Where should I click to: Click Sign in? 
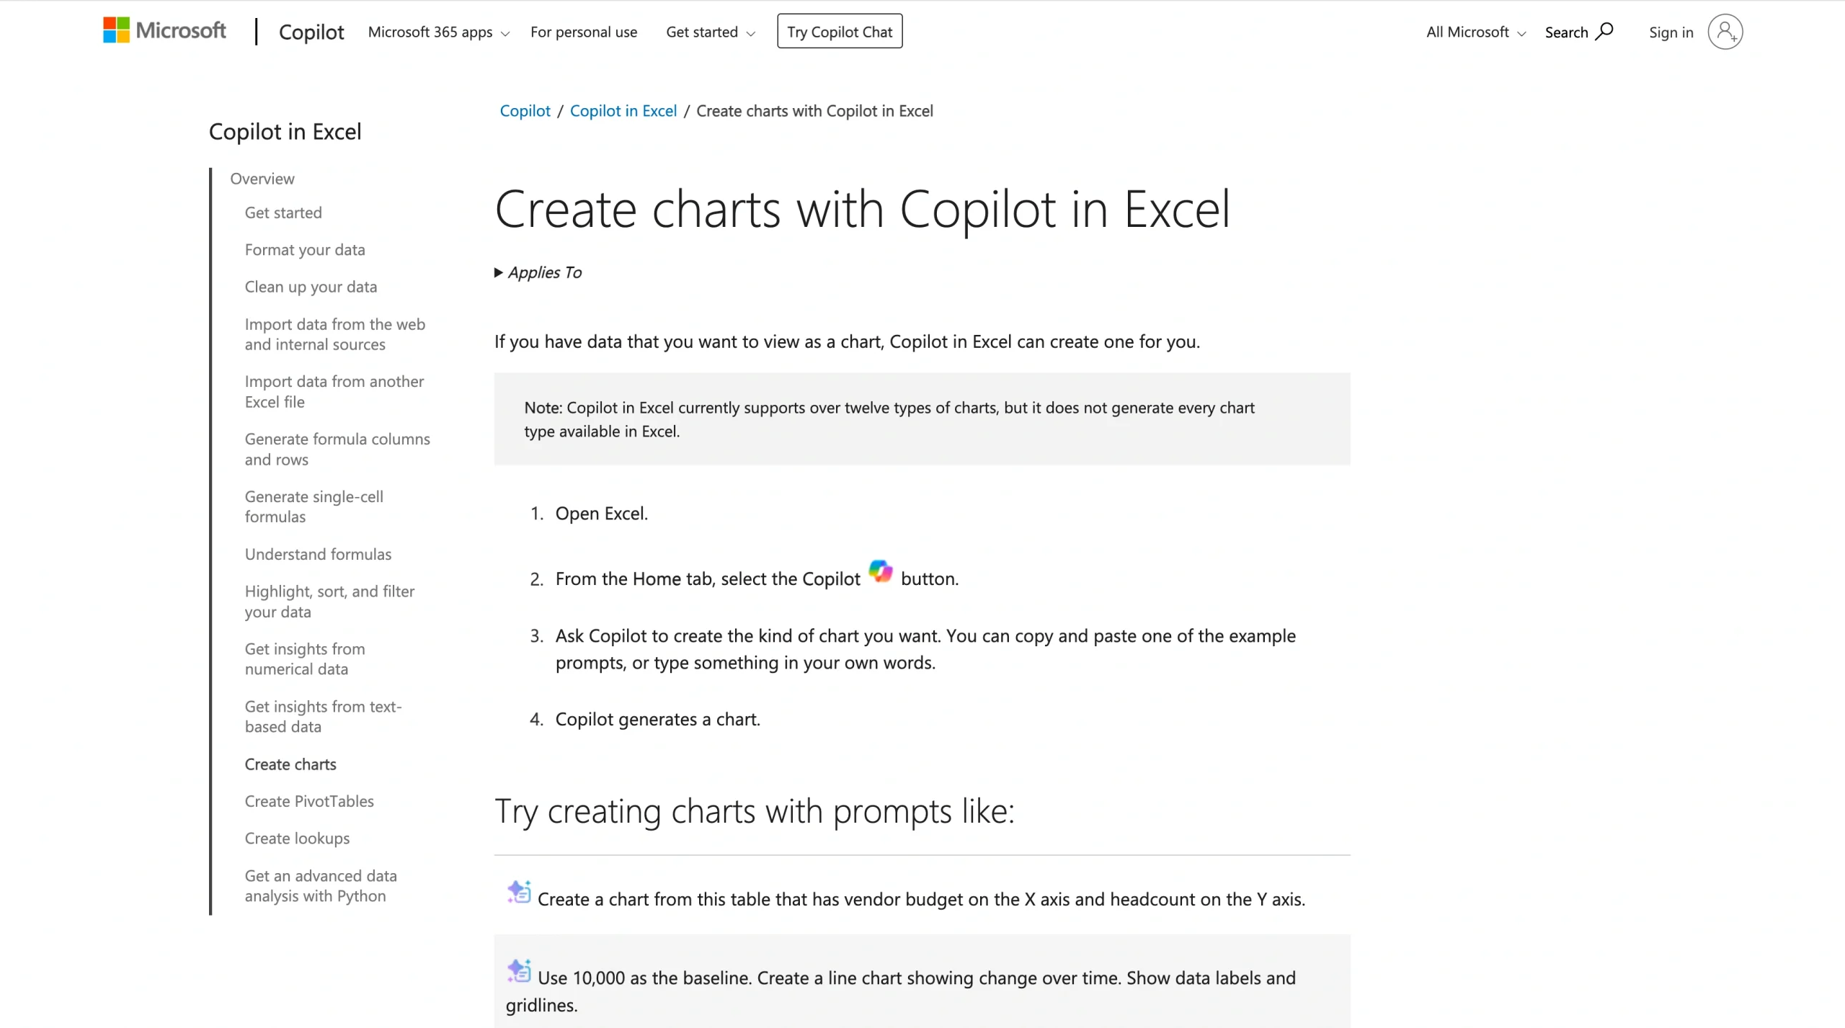pyautogui.click(x=1669, y=32)
